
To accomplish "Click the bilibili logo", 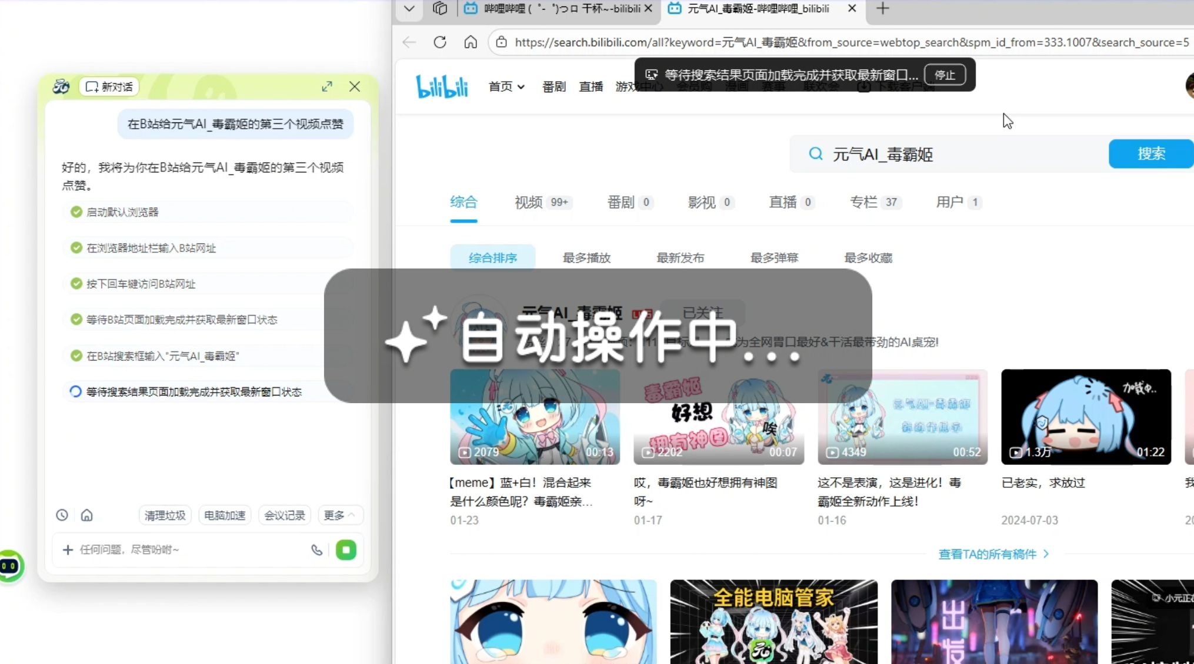I will 442,87.
